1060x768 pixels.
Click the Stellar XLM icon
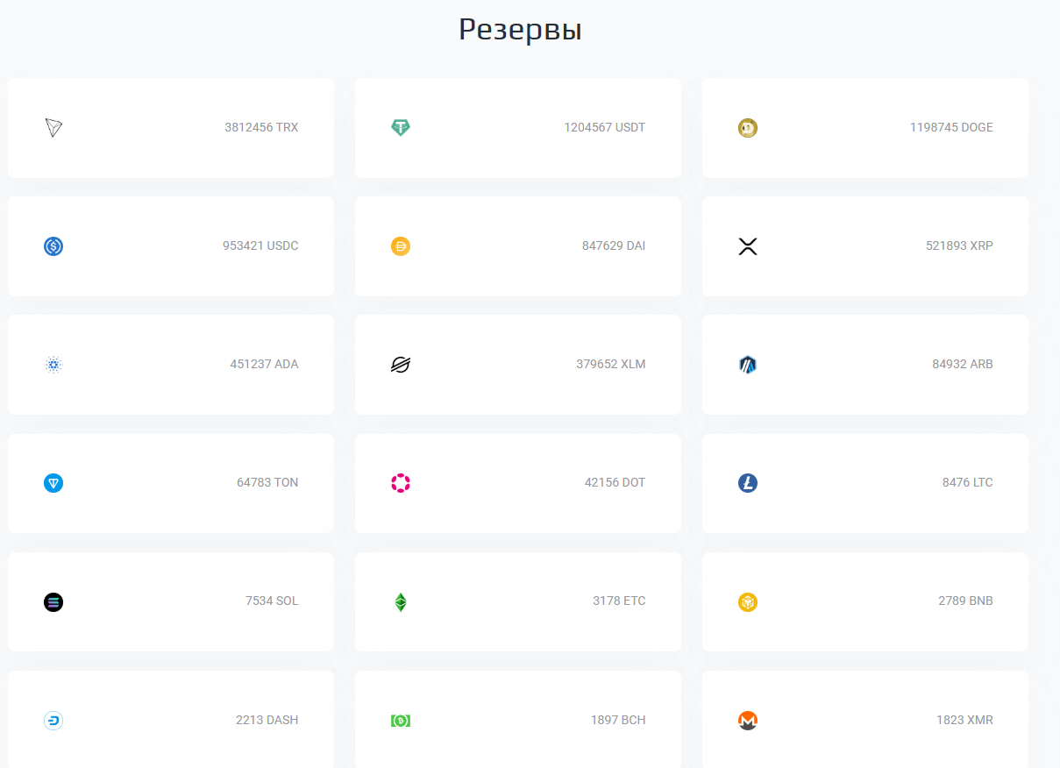[401, 365]
